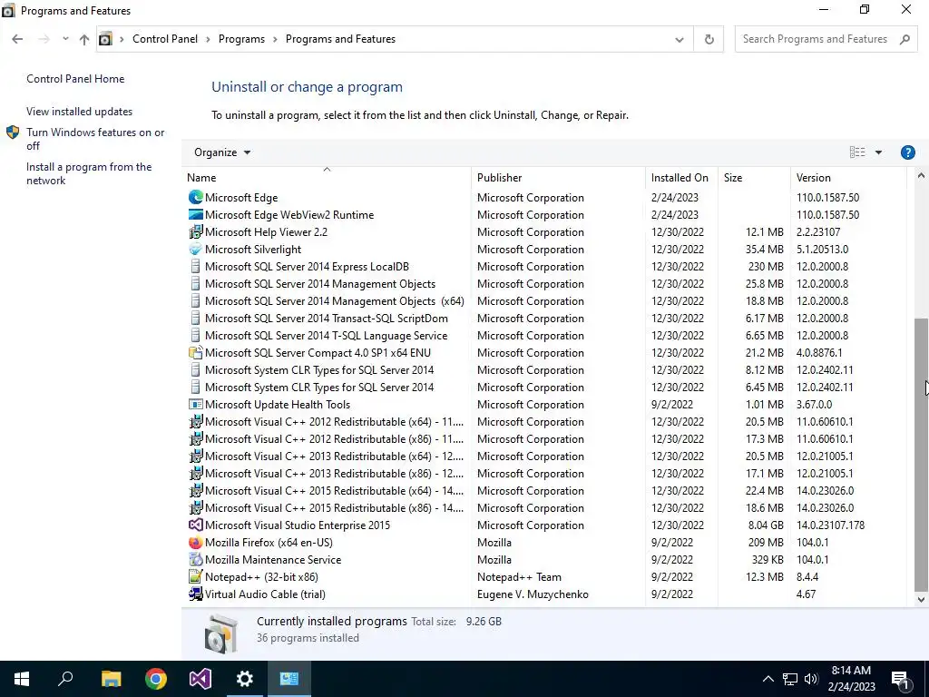
Task: Click the vertical scrollbar thumb
Action: 921,455
